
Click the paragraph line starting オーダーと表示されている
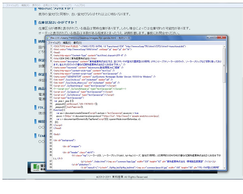[x=109, y=33]
